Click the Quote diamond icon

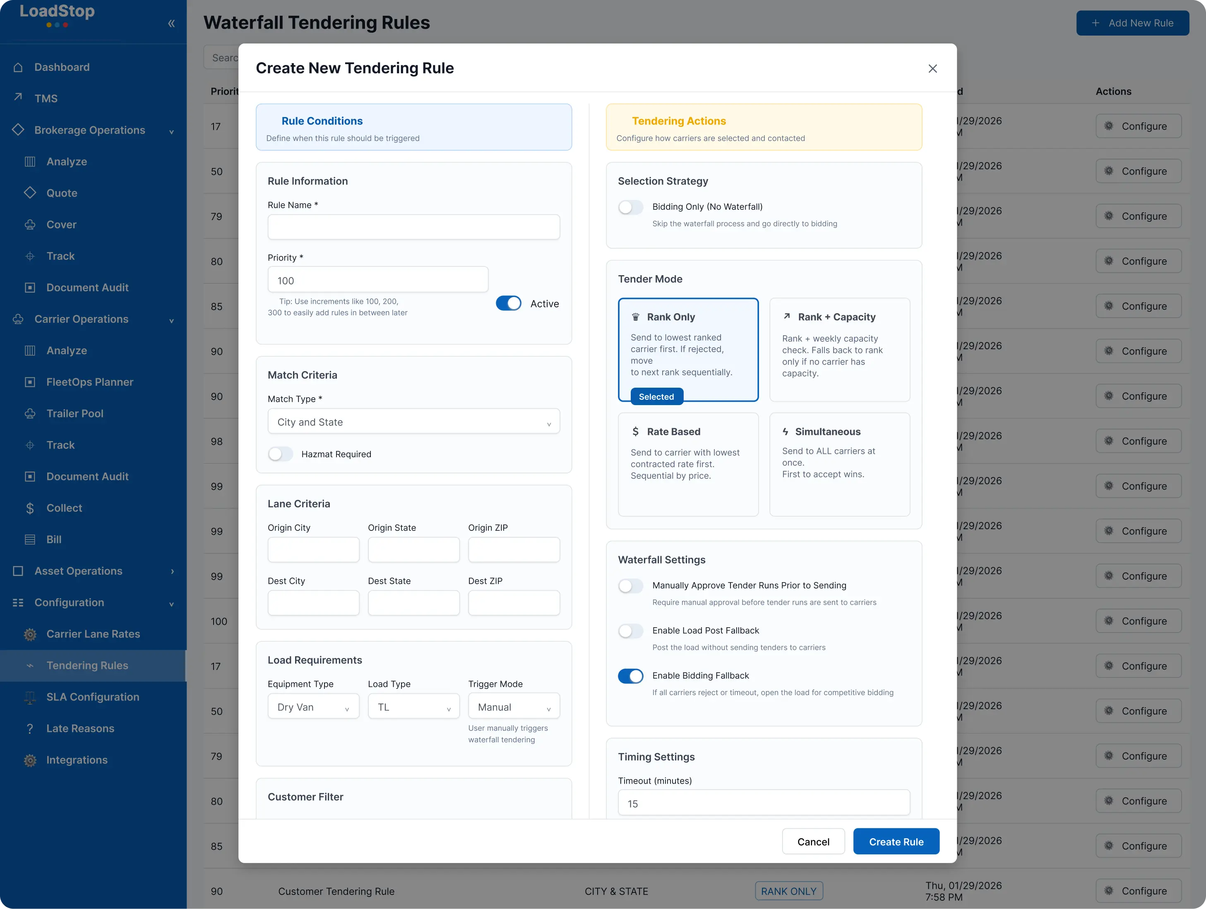pyautogui.click(x=30, y=192)
